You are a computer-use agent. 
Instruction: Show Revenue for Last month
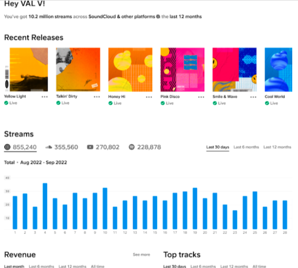[x=14, y=266]
